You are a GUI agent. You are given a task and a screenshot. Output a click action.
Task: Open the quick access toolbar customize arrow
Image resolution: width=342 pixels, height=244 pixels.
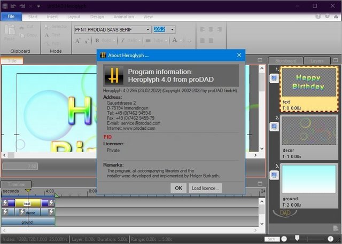(38, 6)
